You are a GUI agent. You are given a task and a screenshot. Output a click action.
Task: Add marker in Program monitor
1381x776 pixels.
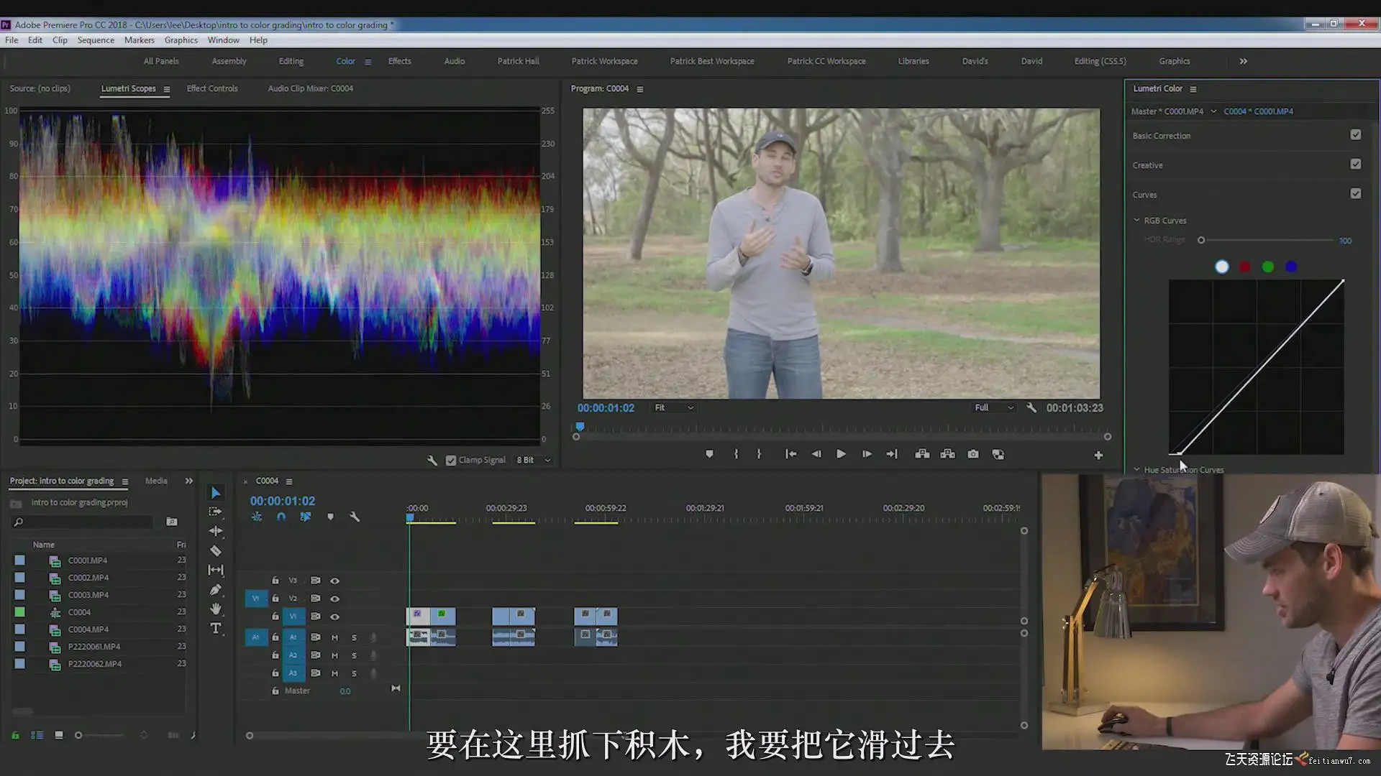click(x=709, y=454)
